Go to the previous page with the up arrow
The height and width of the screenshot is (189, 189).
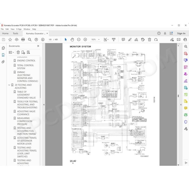(x=36, y=39)
